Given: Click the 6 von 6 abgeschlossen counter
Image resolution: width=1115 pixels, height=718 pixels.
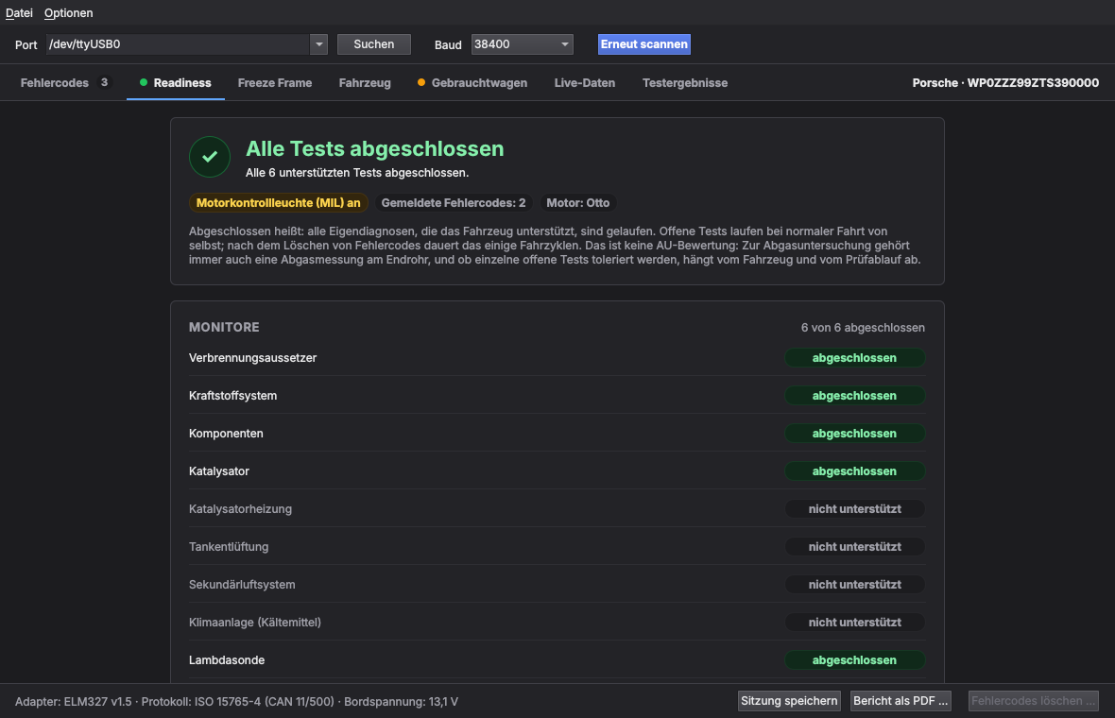Looking at the screenshot, I should click(863, 328).
